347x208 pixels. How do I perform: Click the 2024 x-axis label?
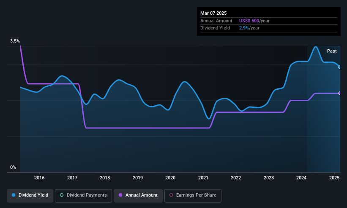(x=301, y=178)
